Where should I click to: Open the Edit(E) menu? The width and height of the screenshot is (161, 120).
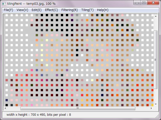(36, 10)
